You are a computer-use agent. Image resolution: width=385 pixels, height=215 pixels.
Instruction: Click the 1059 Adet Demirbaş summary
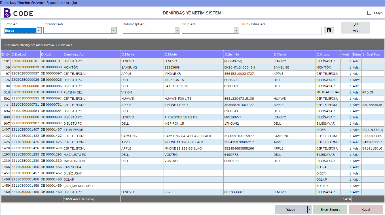point(92,199)
